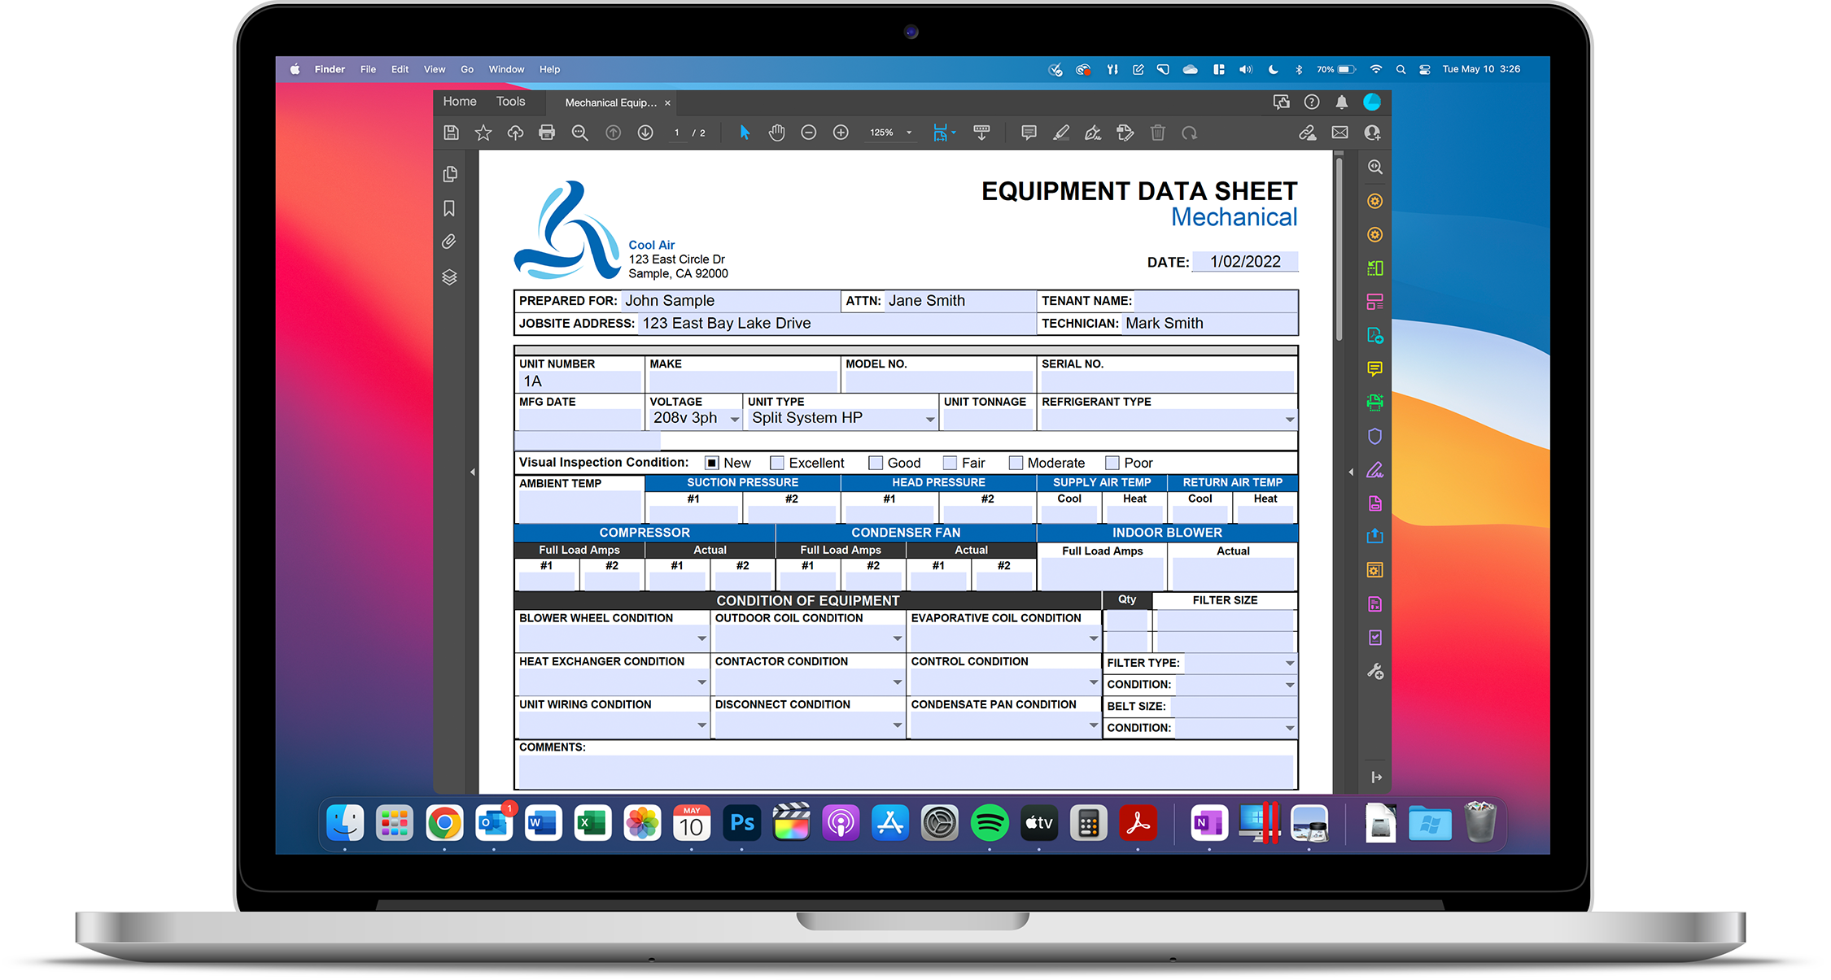Click the Print icon in toolbar

(x=547, y=133)
